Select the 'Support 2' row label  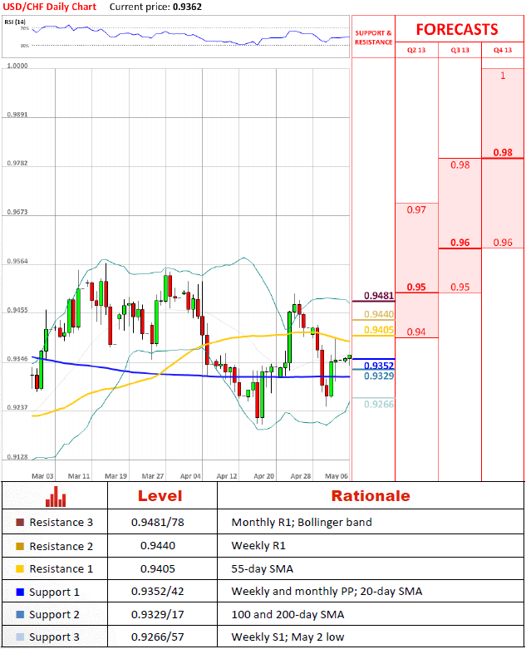click(x=54, y=615)
